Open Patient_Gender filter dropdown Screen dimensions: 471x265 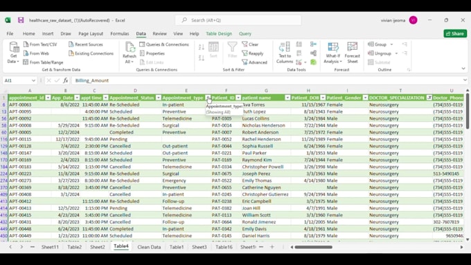(x=365, y=98)
